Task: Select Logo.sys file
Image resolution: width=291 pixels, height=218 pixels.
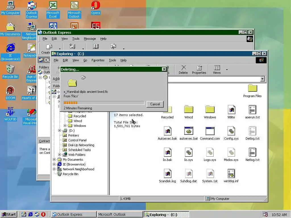Action: pos(210,155)
